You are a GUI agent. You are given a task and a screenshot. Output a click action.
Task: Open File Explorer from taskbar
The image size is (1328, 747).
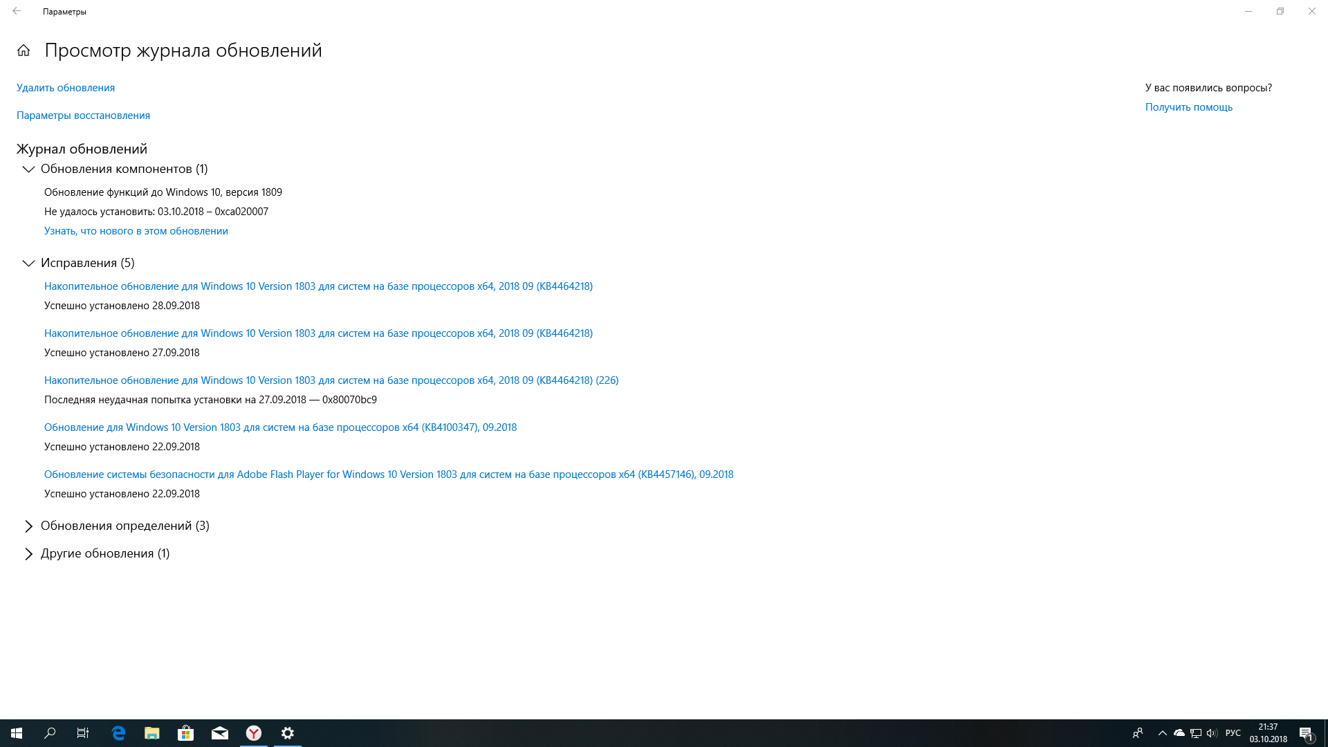[152, 733]
